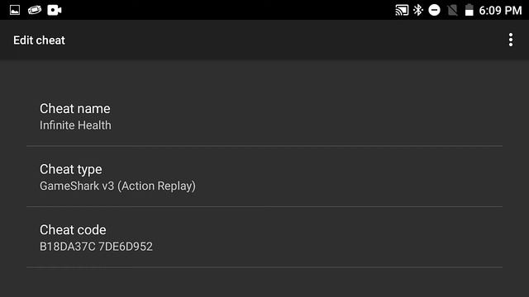Open the Cheat code setting

(x=264, y=238)
